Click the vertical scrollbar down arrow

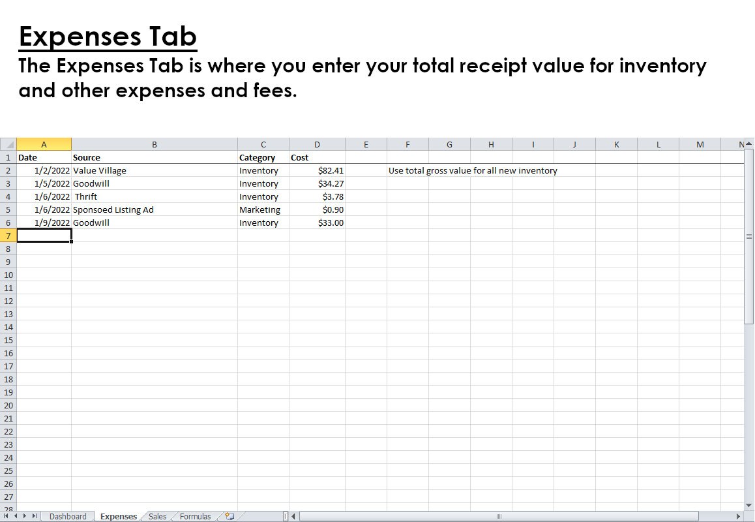coord(748,504)
